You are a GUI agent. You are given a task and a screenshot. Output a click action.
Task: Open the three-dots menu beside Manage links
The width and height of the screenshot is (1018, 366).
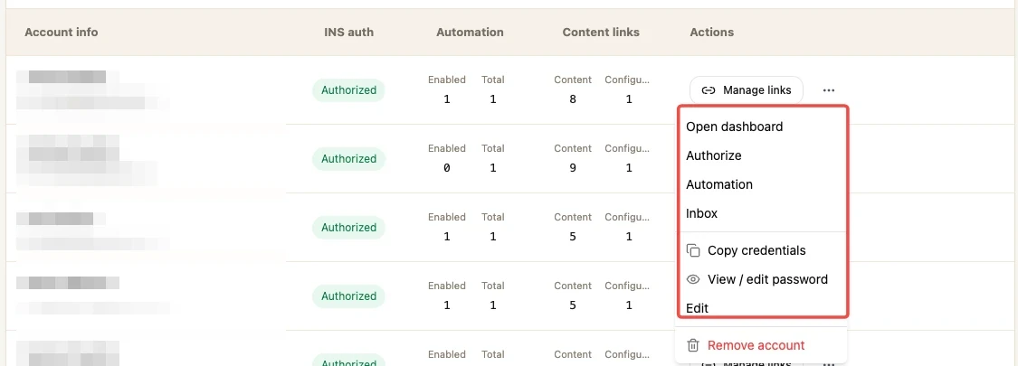[x=828, y=90]
